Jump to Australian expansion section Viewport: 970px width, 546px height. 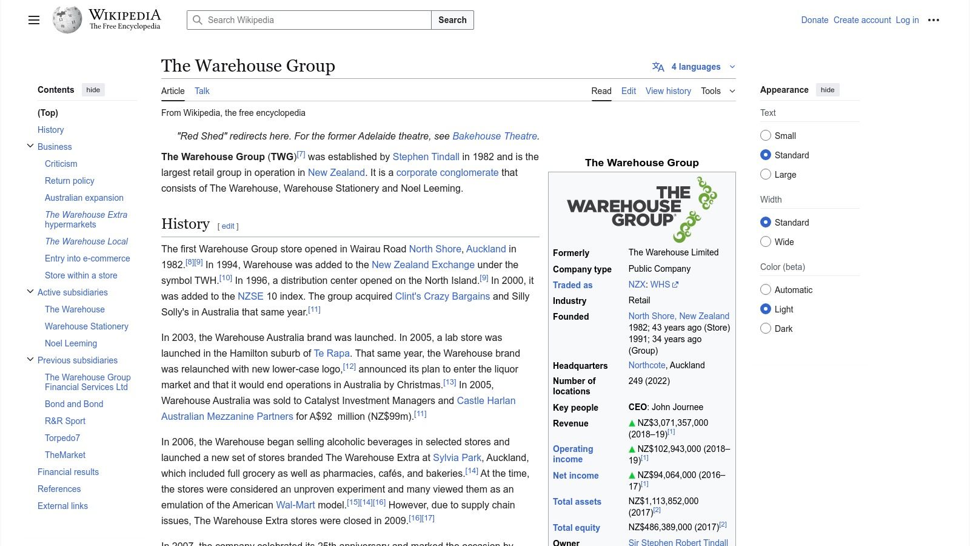84,198
